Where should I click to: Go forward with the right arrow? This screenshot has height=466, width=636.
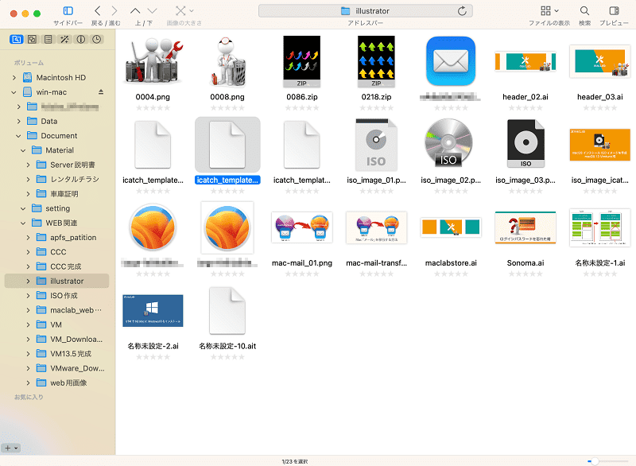point(114,11)
